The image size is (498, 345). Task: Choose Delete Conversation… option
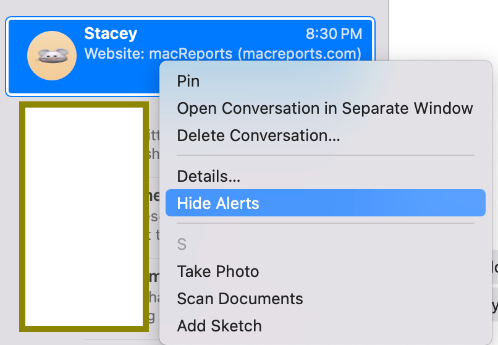click(258, 135)
